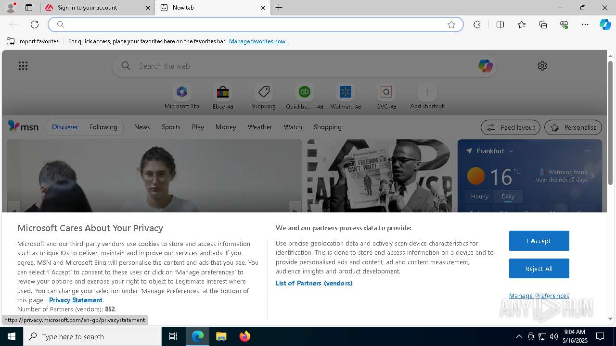The height and width of the screenshot is (346, 616).
Task: Open the Privacy Statement link
Action: (76, 300)
